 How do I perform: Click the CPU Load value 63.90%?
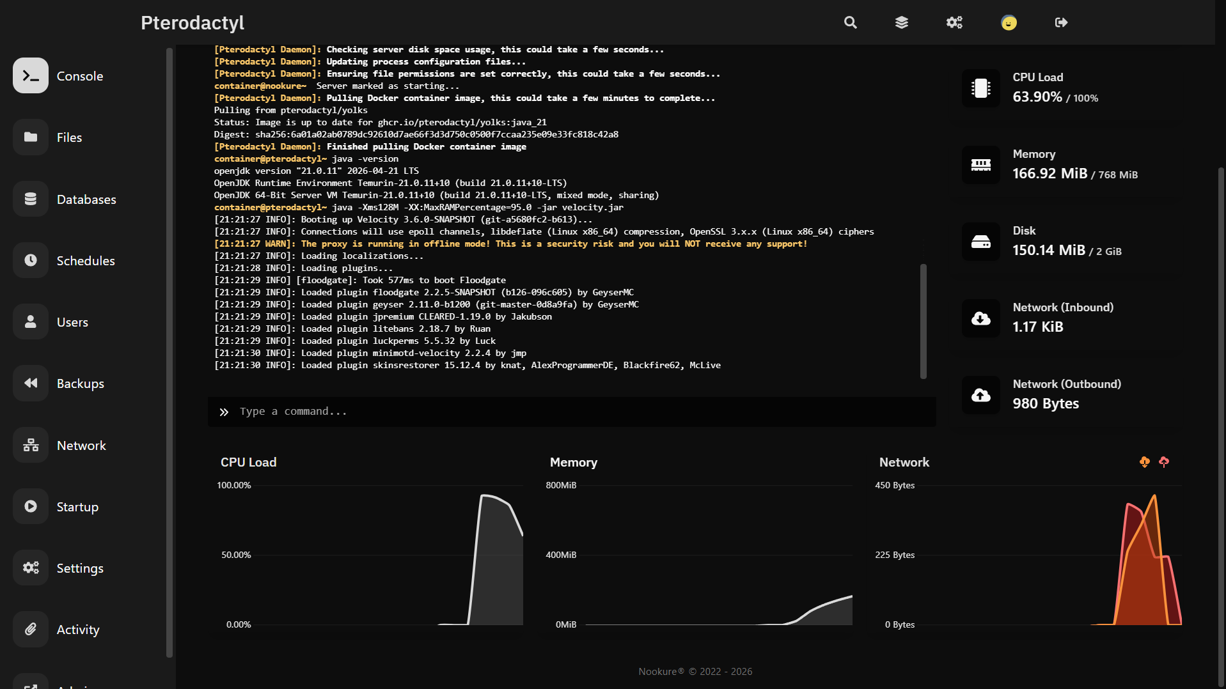click(x=1037, y=97)
